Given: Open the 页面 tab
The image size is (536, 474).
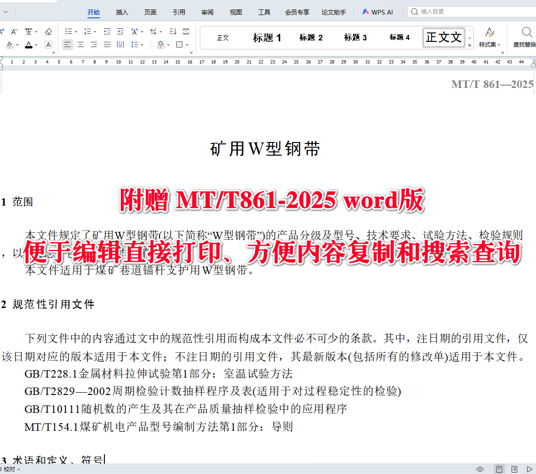Looking at the screenshot, I should tap(150, 12).
